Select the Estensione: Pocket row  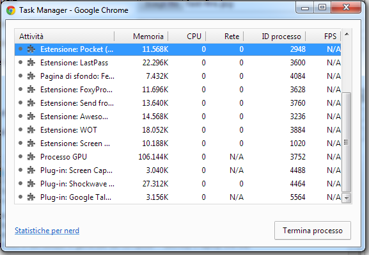(178, 49)
